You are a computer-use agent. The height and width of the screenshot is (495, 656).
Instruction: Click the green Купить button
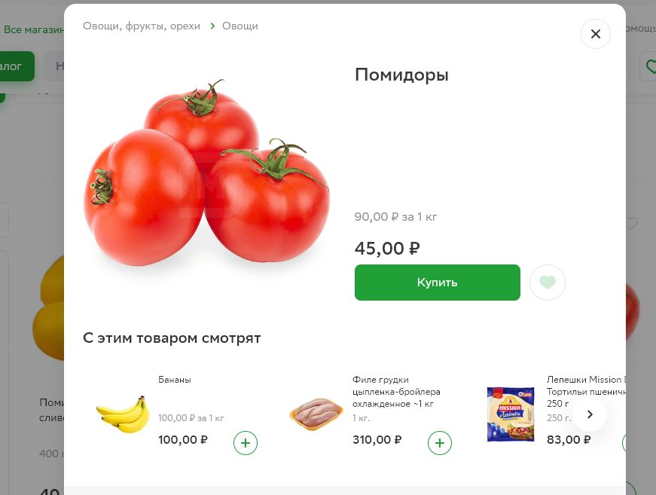437,283
